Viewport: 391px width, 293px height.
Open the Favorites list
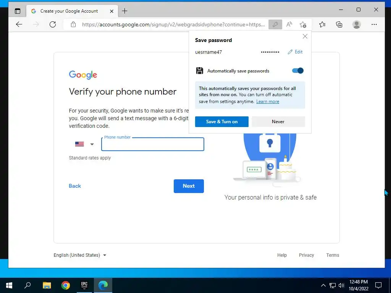tap(322, 24)
